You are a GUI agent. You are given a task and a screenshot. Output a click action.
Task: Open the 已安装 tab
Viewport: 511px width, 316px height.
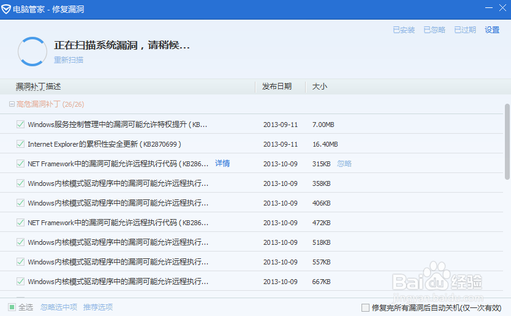point(404,30)
